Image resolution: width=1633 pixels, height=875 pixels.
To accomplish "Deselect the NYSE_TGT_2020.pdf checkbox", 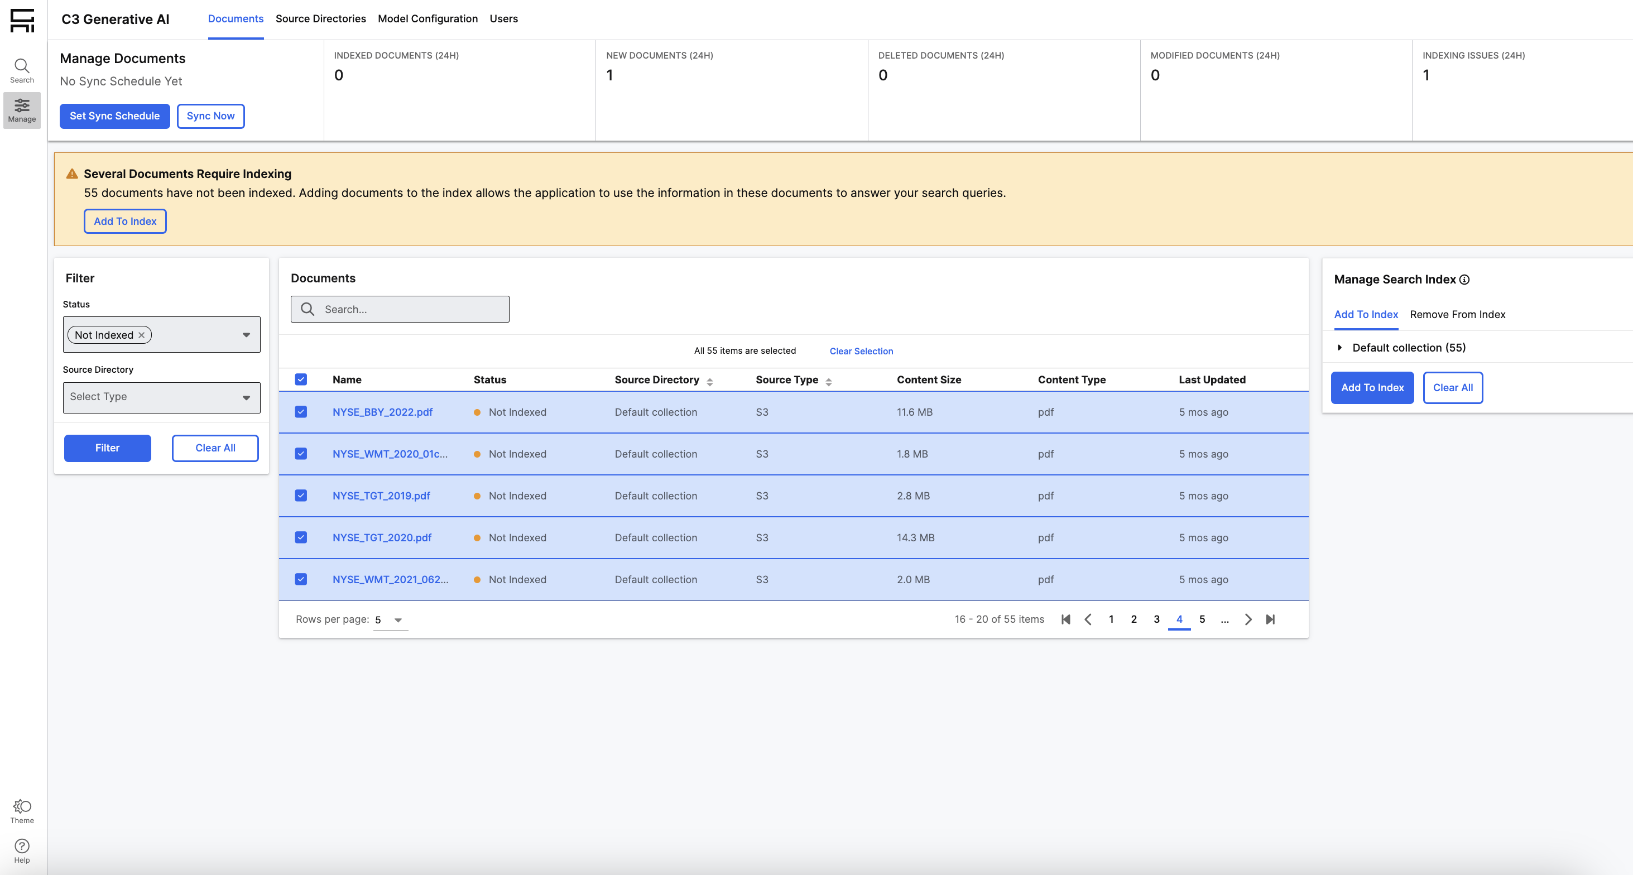I will click(x=301, y=538).
